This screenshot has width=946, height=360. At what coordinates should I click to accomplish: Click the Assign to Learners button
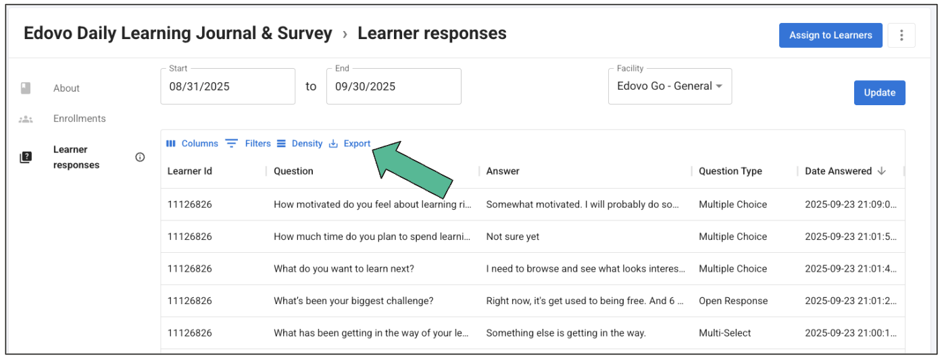tap(830, 35)
